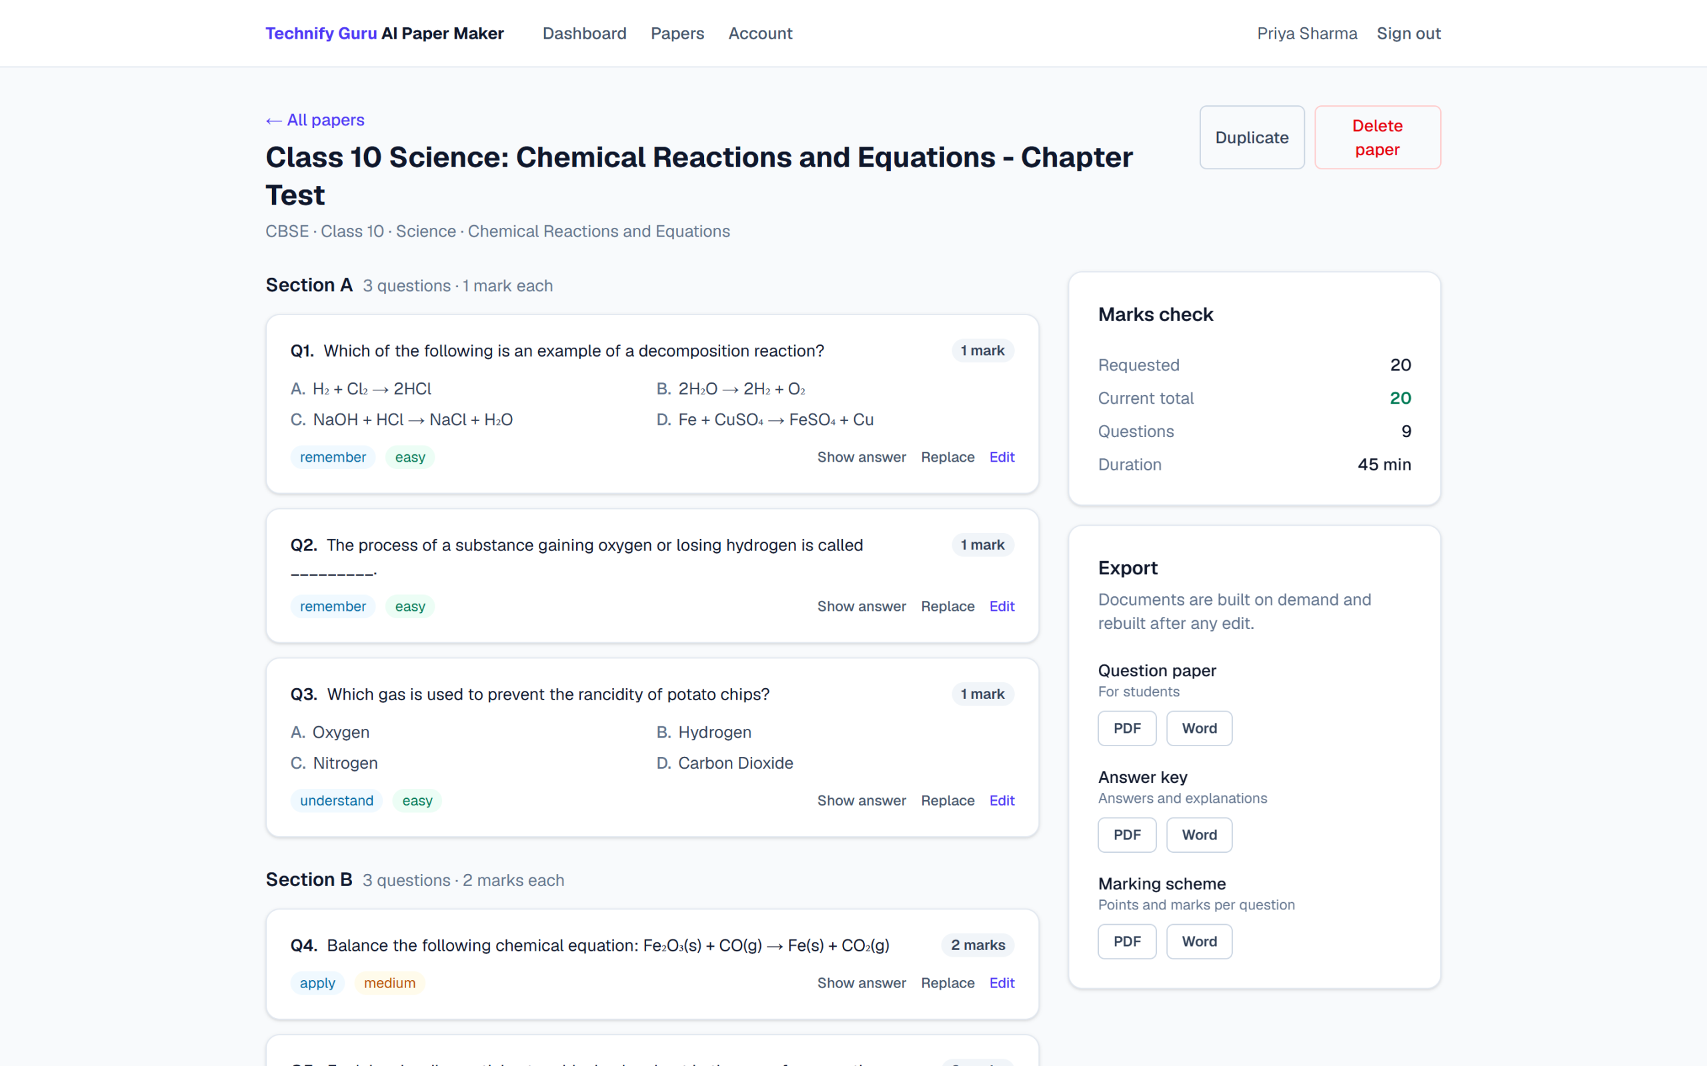Click the Duration value 45 min

click(x=1384, y=464)
